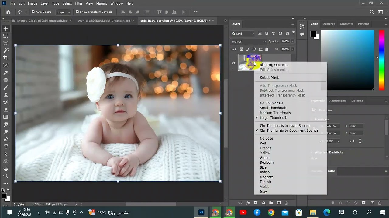The width and height of the screenshot is (389, 218).
Task: Toggle filter for type layers
Action: point(274,34)
